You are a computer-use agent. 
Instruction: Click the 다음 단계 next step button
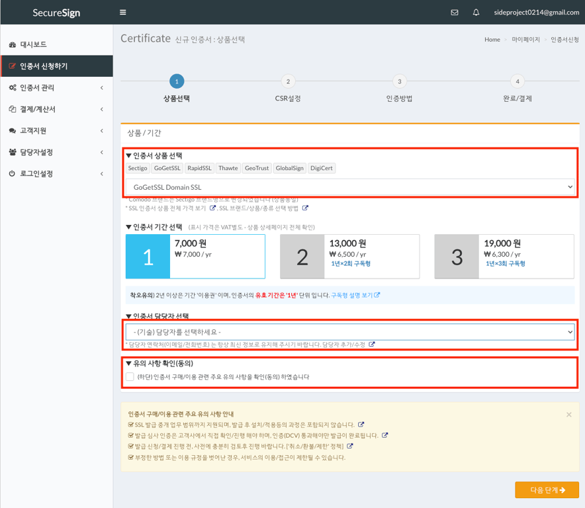click(547, 489)
